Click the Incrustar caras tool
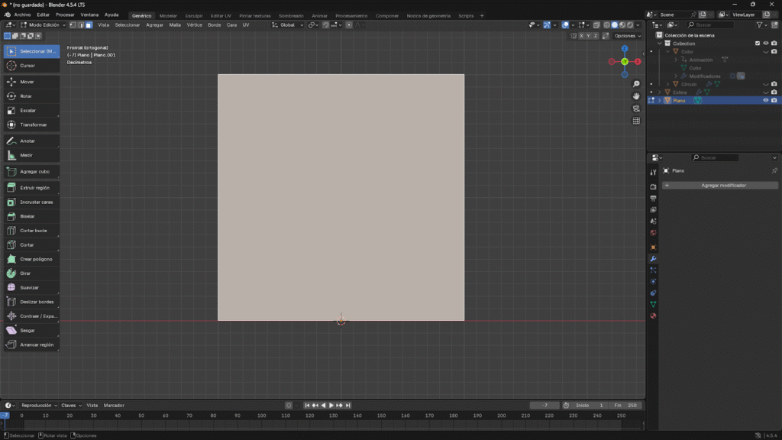This screenshot has width=782, height=440. pos(31,202)
